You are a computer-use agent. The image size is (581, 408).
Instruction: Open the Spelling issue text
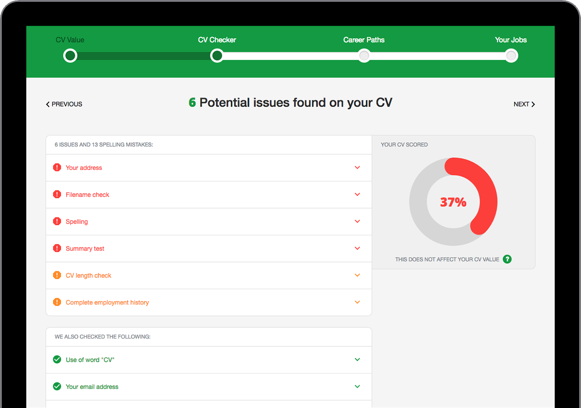coord(77,222)
